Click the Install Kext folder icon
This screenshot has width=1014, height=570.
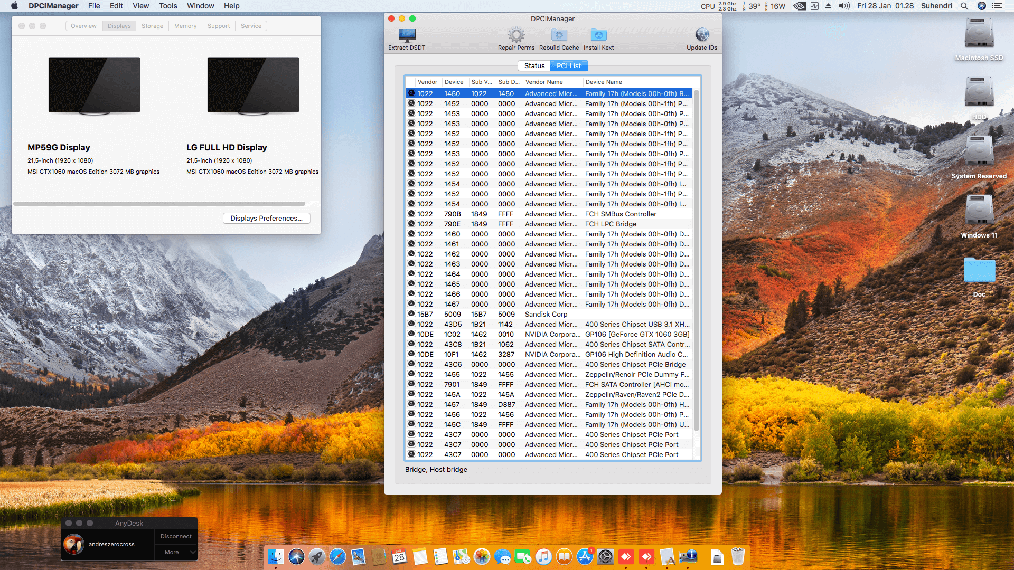point(598,35)
